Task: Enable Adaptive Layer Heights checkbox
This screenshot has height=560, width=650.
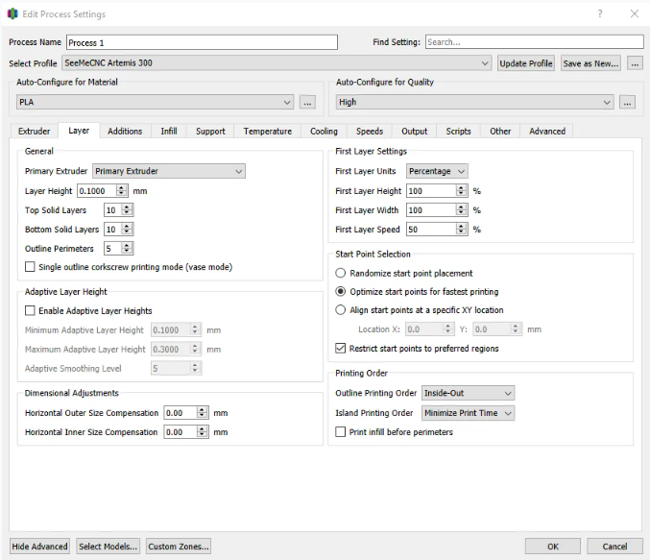Action: click(30, 310)
